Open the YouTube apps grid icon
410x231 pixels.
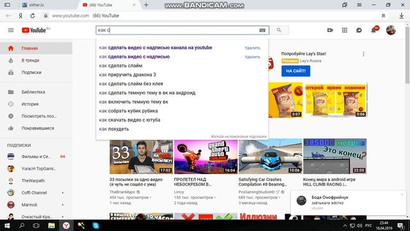[x=345, y=30]
